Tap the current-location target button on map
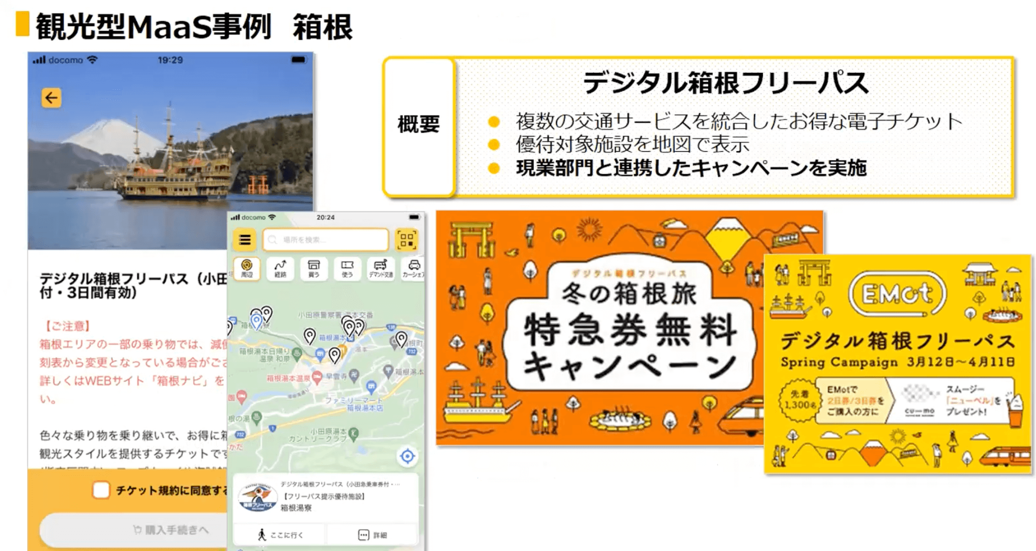 tap(407, 456)
